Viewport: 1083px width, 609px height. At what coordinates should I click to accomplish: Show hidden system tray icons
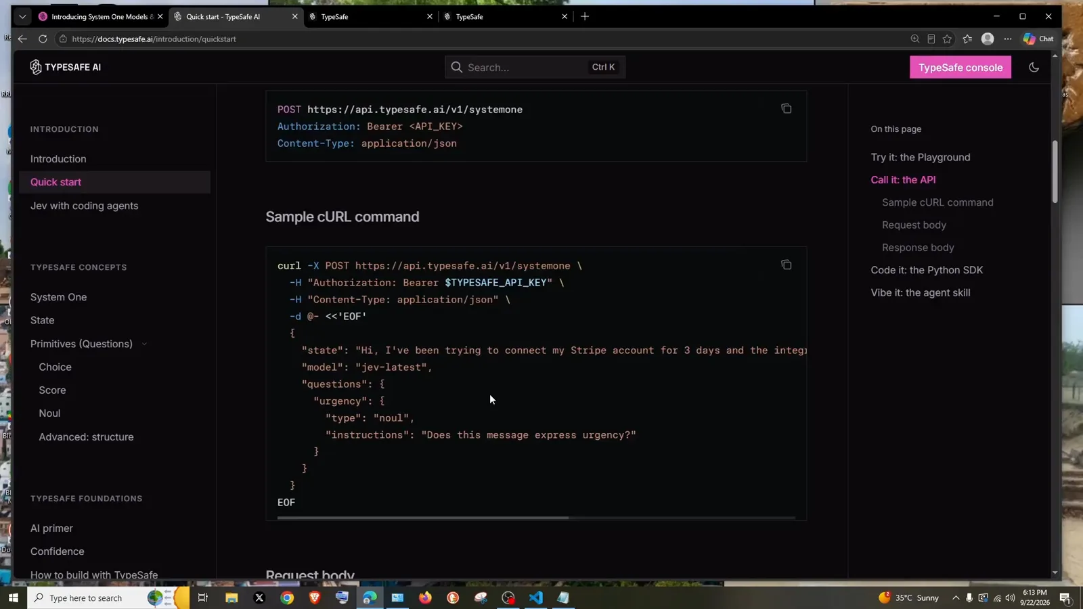click(x=956, y=597)
